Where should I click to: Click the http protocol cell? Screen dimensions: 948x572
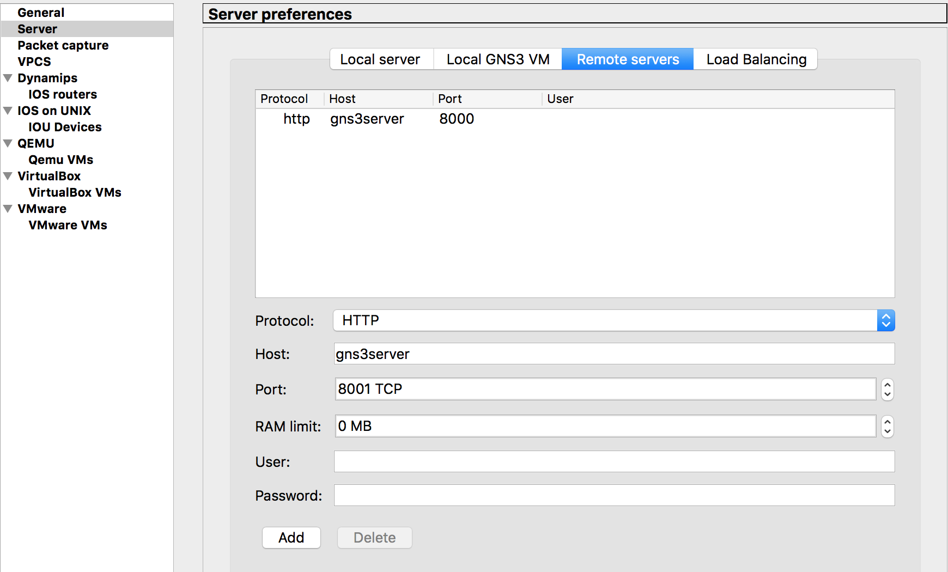click(x=296, y=119)
